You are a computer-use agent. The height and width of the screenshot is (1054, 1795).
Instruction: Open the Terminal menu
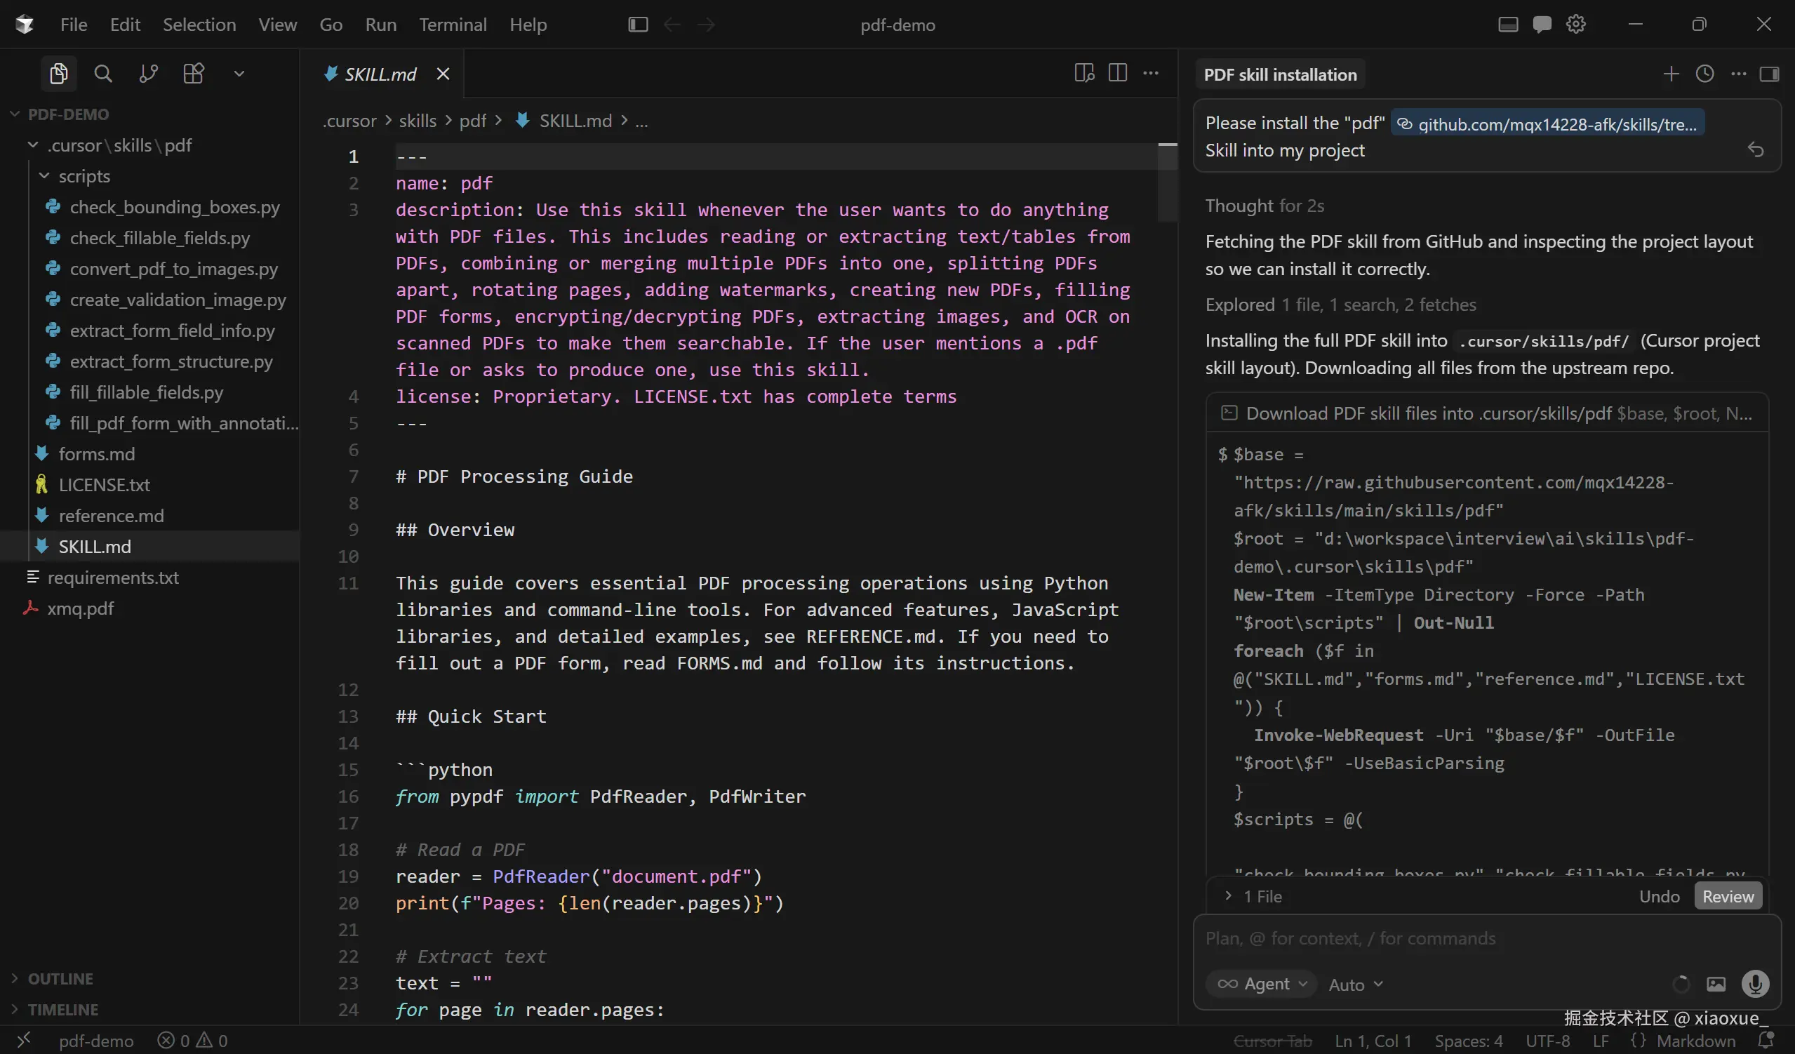[453, 25]
